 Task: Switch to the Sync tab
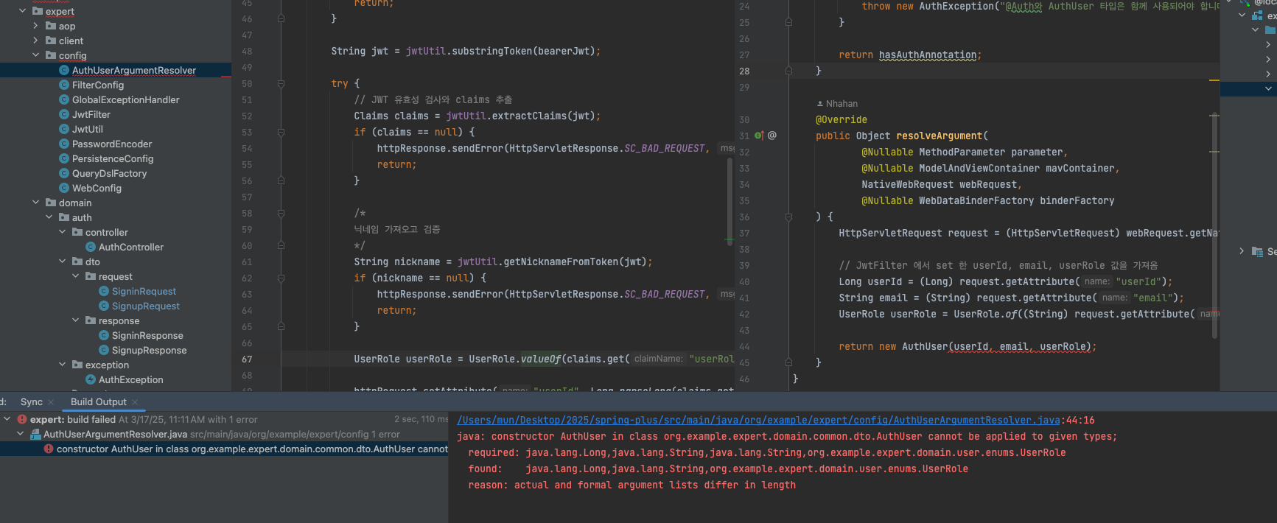click(32, 401)
